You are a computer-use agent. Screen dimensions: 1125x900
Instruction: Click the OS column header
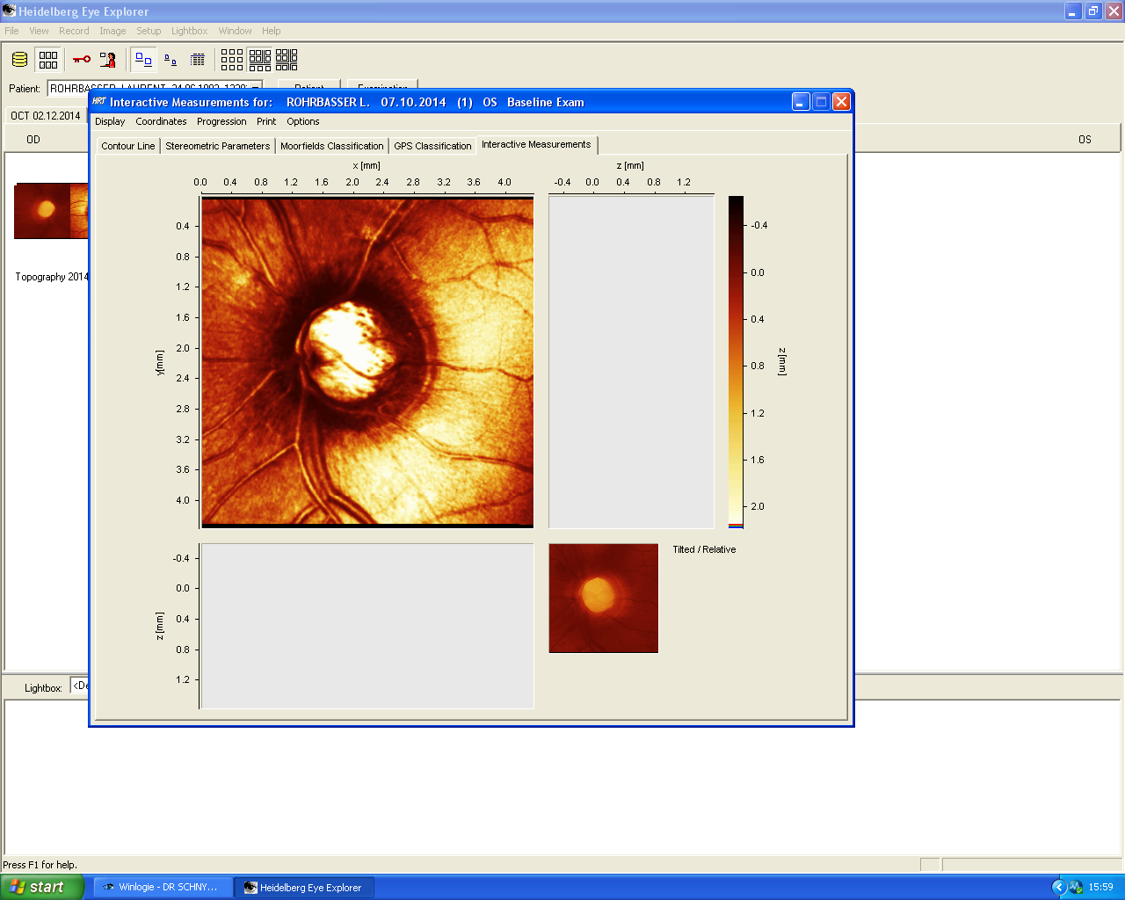click(1085, 139)
